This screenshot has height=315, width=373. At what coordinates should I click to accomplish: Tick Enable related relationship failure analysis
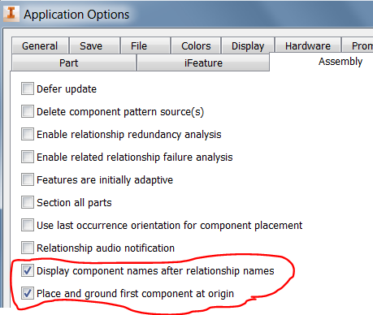coord(28,157)
